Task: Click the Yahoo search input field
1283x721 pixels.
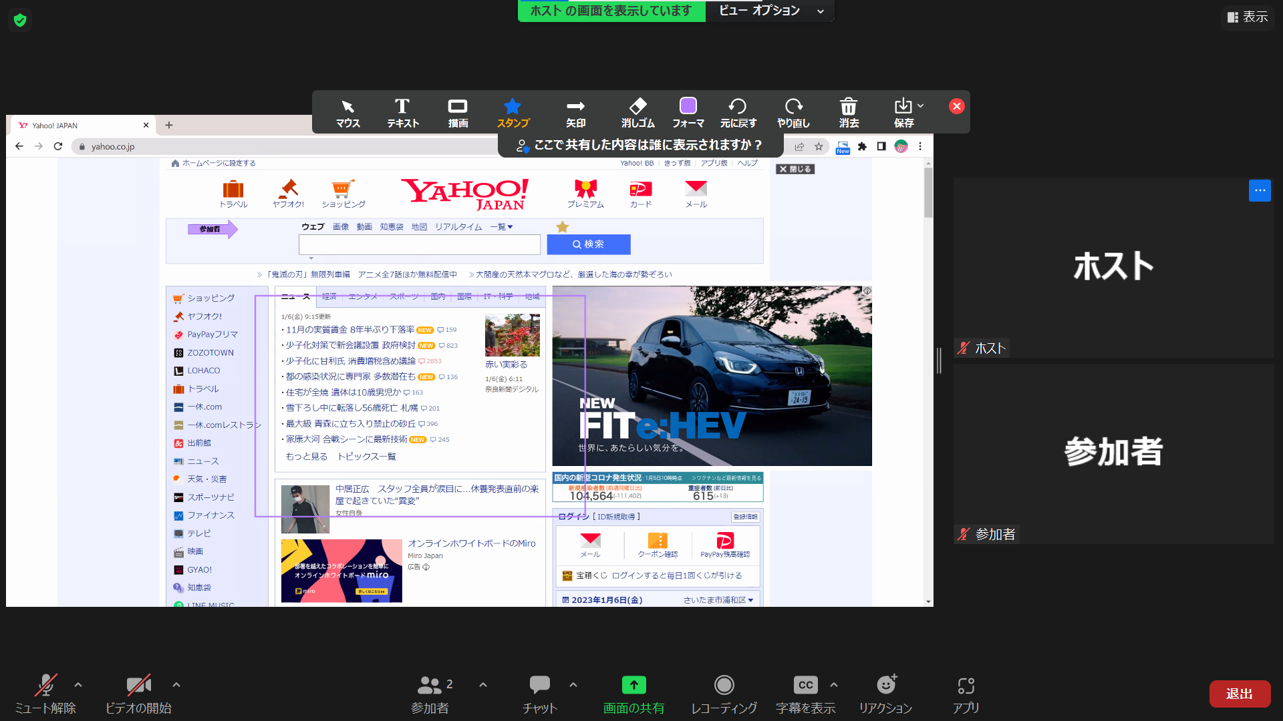Action: pyautogui.click(x=419, y=244)
